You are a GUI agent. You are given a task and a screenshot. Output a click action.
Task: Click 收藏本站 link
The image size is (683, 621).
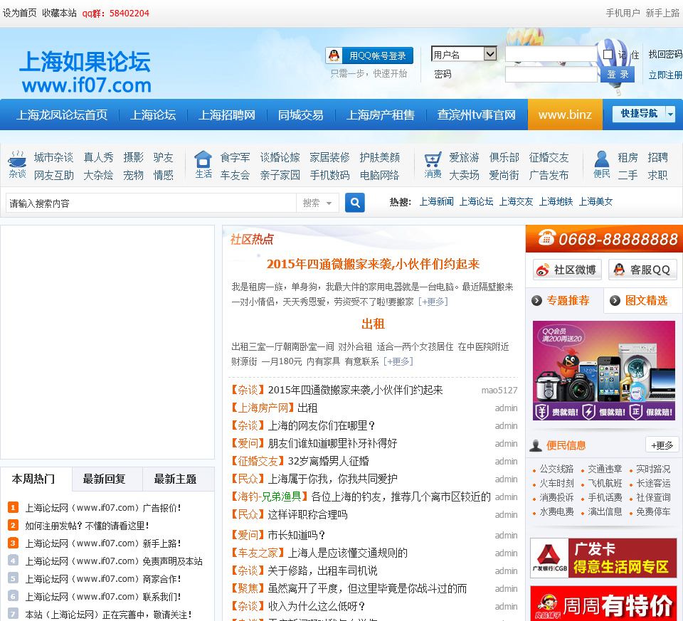(x=59, y=13)
